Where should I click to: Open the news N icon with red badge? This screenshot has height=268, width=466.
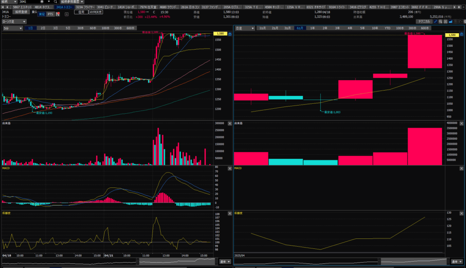[x=58, y=14]
